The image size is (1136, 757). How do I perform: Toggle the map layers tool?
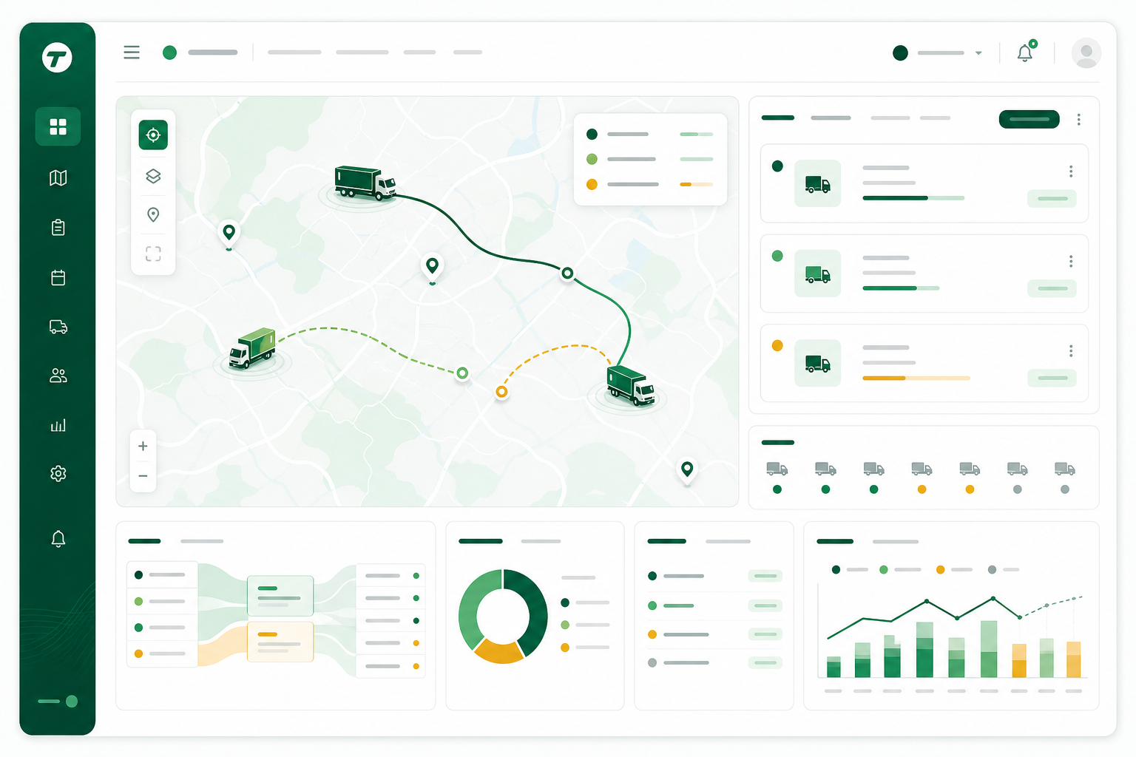point(153,176)
